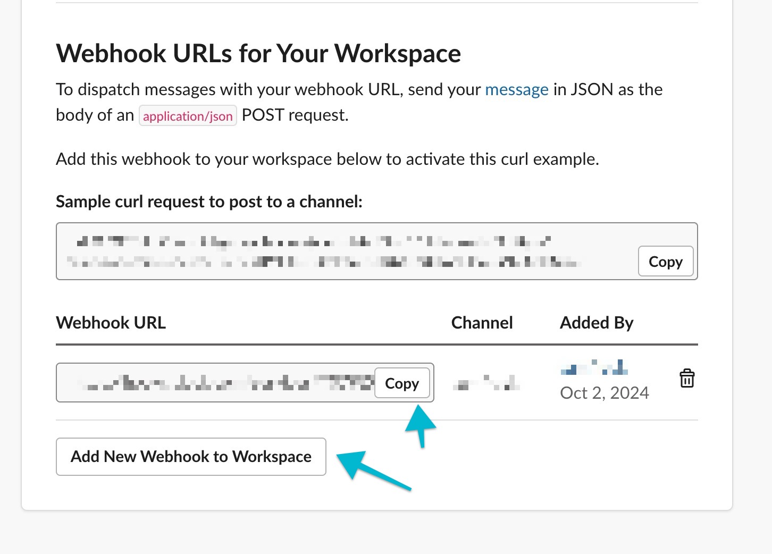Open the 'message' hyperlink
The image size is (772, 554).
click(x=517, y=89)
